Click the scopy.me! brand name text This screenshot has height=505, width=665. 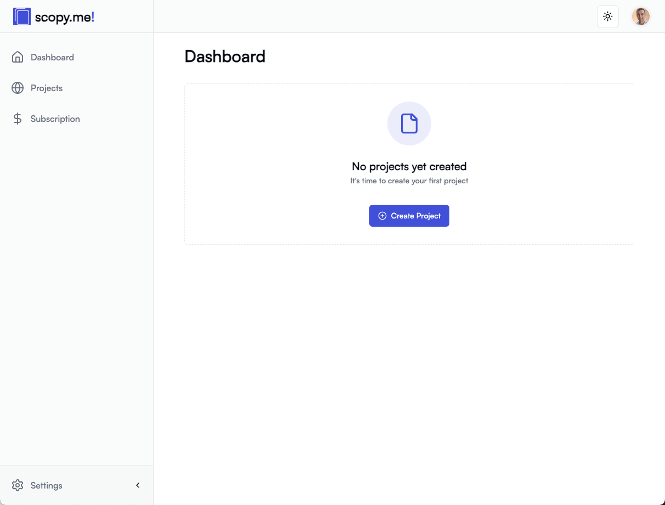65,17
